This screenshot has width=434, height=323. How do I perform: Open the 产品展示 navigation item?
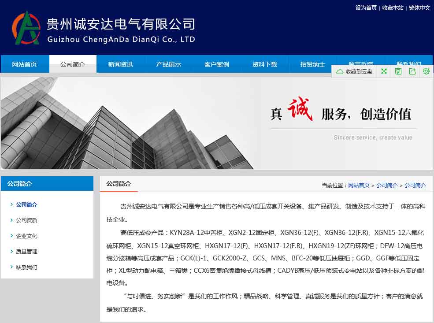(x=169, y=64)
